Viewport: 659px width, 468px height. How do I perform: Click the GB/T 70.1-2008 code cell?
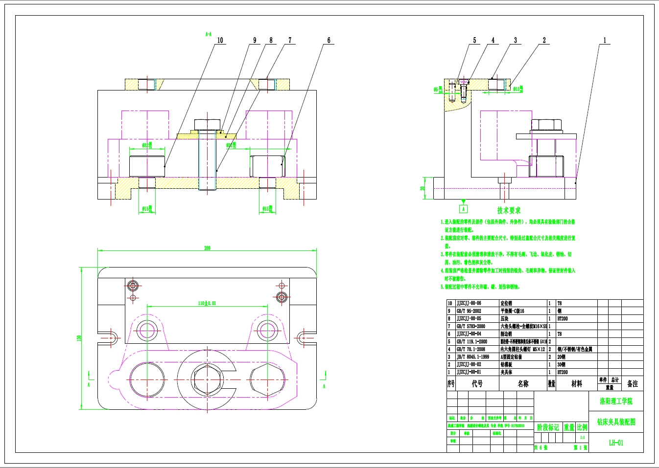[x=471, y=349]
